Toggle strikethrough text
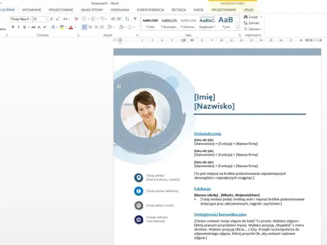 pyautogui.click(x=33, y=27)
